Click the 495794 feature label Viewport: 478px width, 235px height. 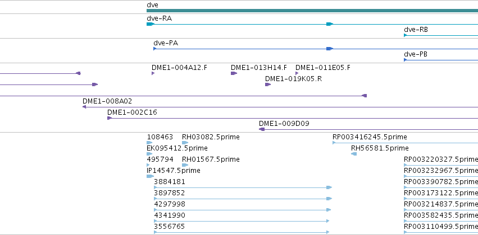(x=160, y=159)
